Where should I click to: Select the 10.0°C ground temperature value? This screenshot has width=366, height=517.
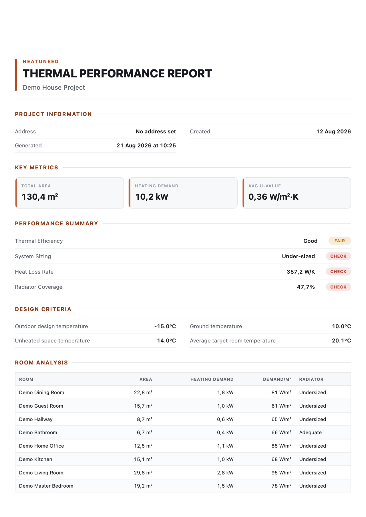(341, 326)
